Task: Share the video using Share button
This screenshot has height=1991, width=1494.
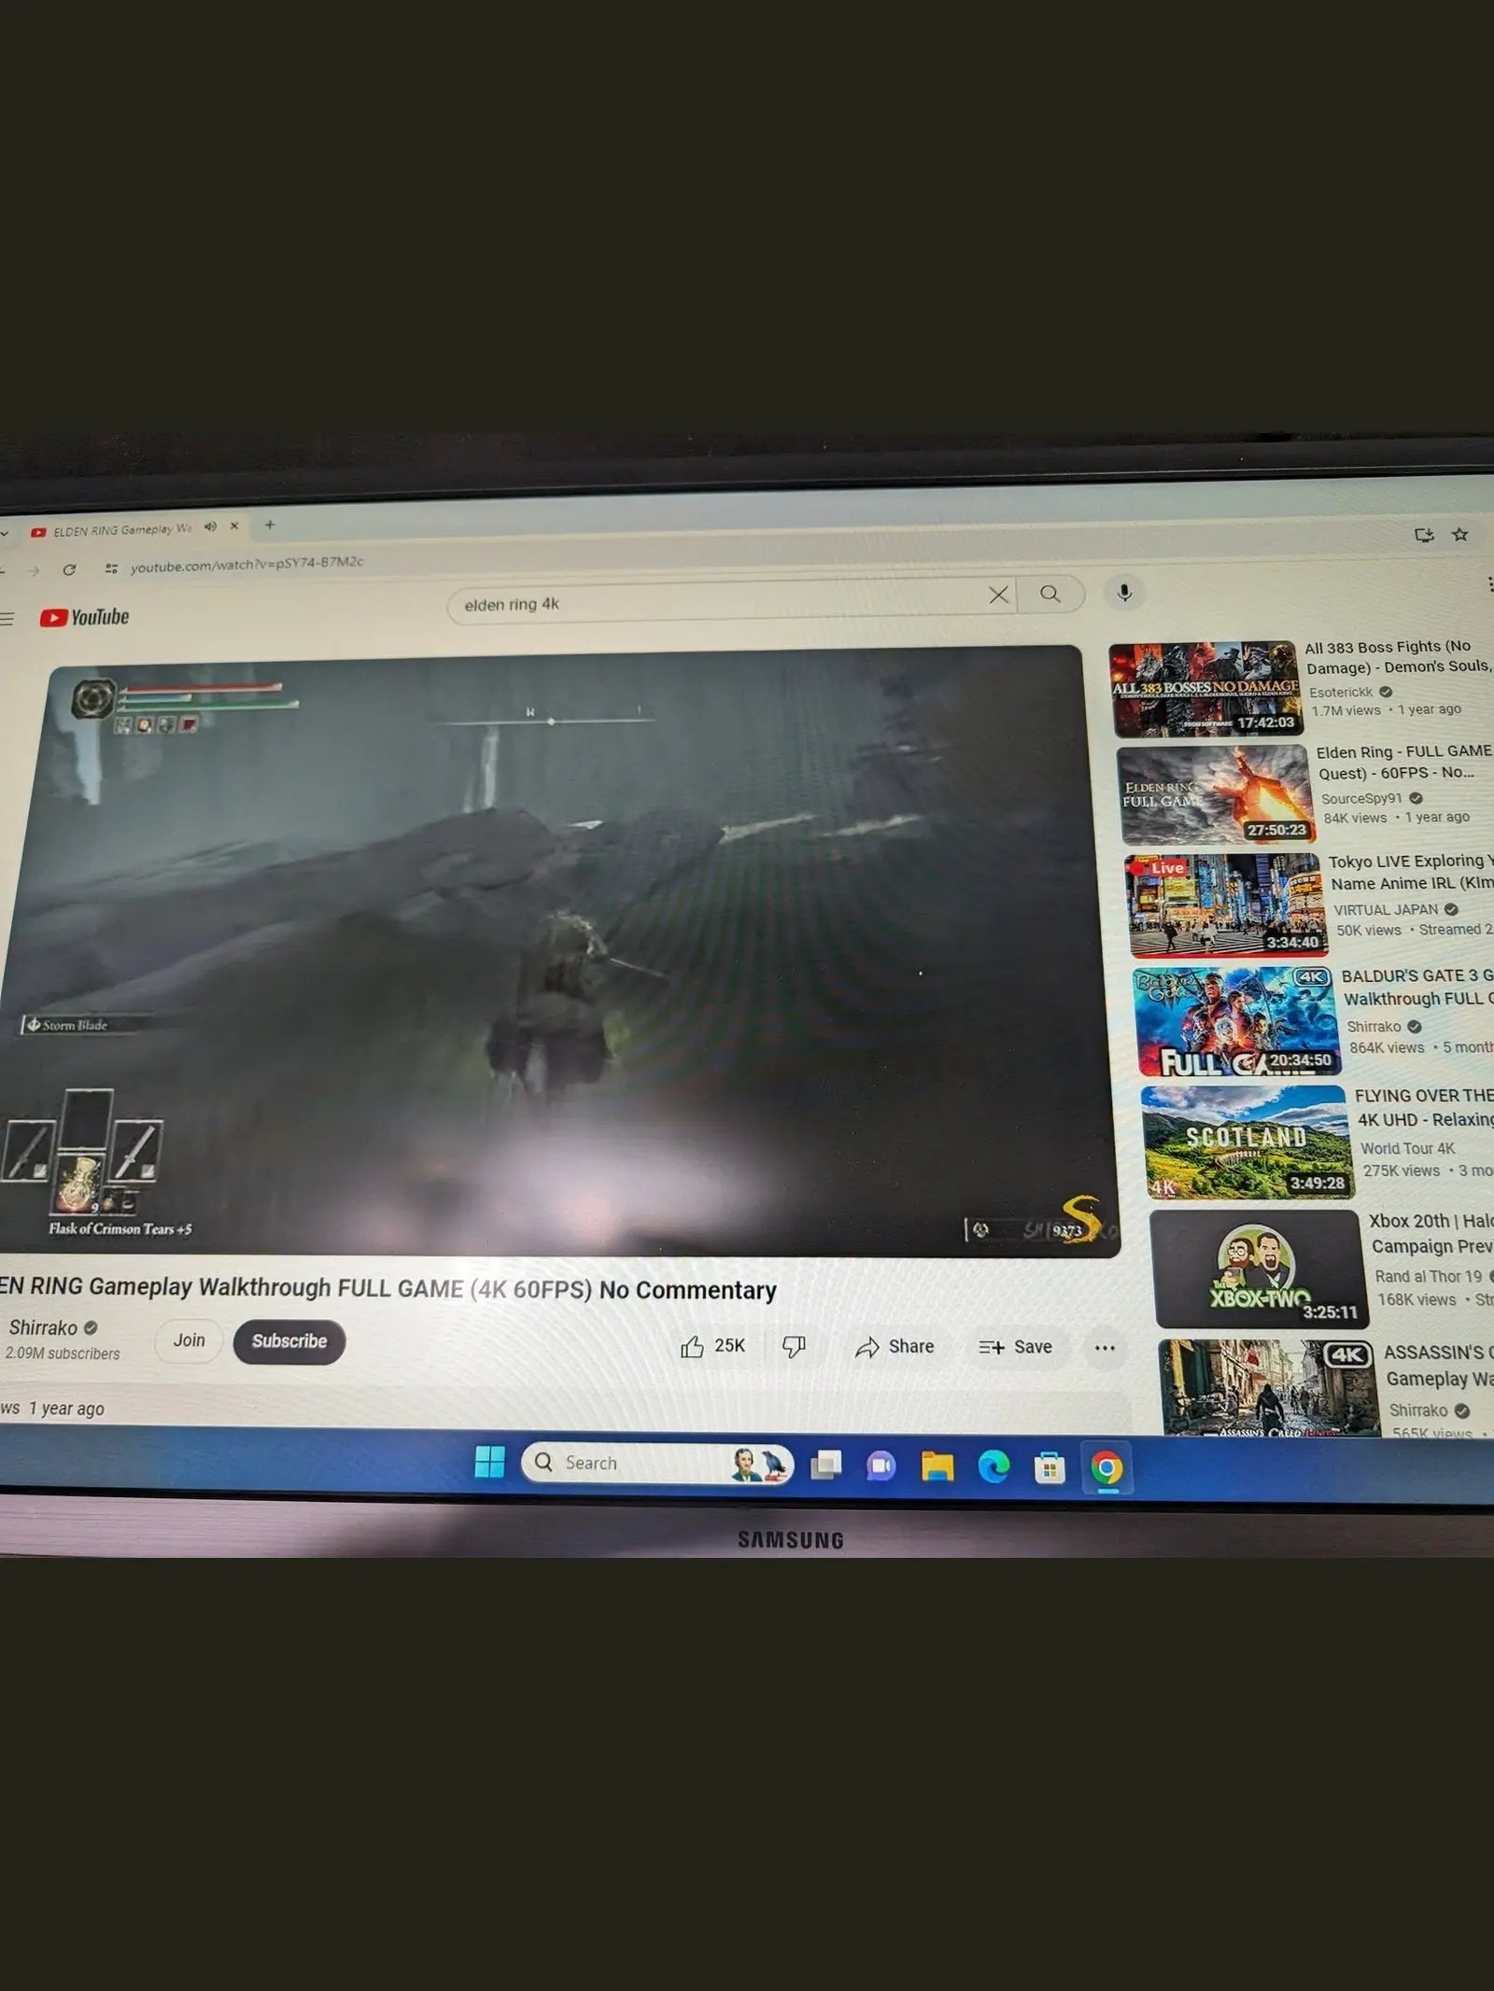Action: 895,1346
